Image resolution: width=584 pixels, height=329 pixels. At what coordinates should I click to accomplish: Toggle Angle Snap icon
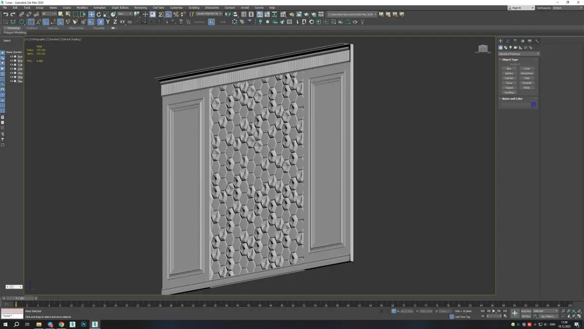pos(168,14)
